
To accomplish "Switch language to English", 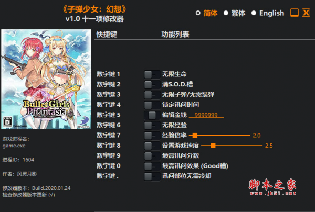I will pos(268,13).
